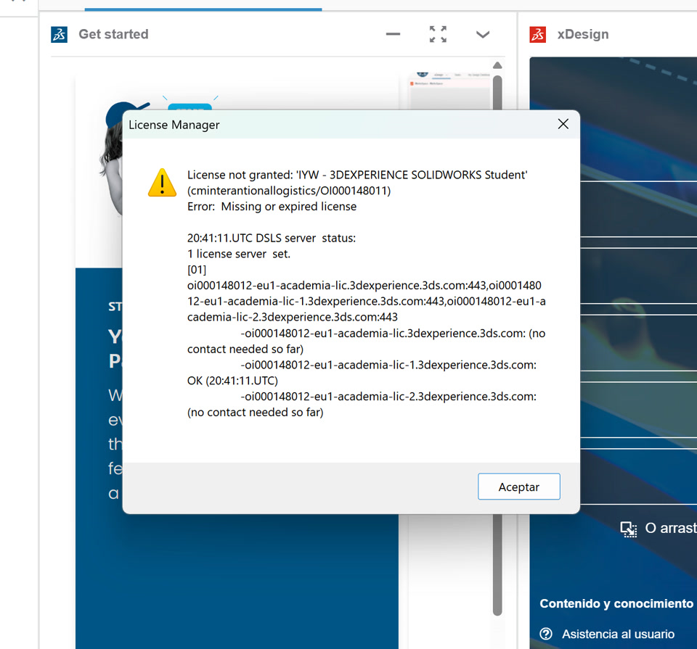Click the '(cminterantionallogistics/OI000148011)' text
The height and width of the screenshot is (649, 697).
tap(289, 191)
